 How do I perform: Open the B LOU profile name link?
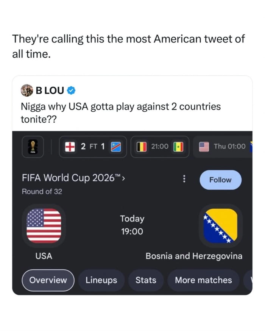click(x=50, y=91)
